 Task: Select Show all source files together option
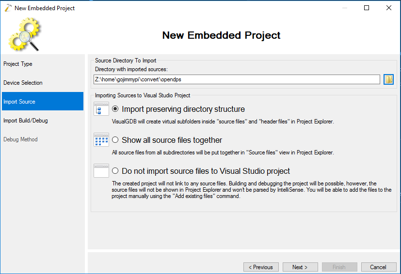pos(115,140)
